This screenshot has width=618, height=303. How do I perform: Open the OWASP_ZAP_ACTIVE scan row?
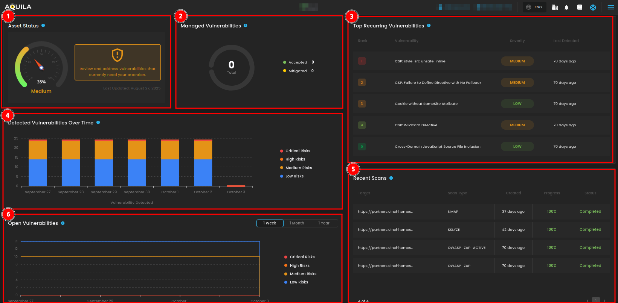466,248
